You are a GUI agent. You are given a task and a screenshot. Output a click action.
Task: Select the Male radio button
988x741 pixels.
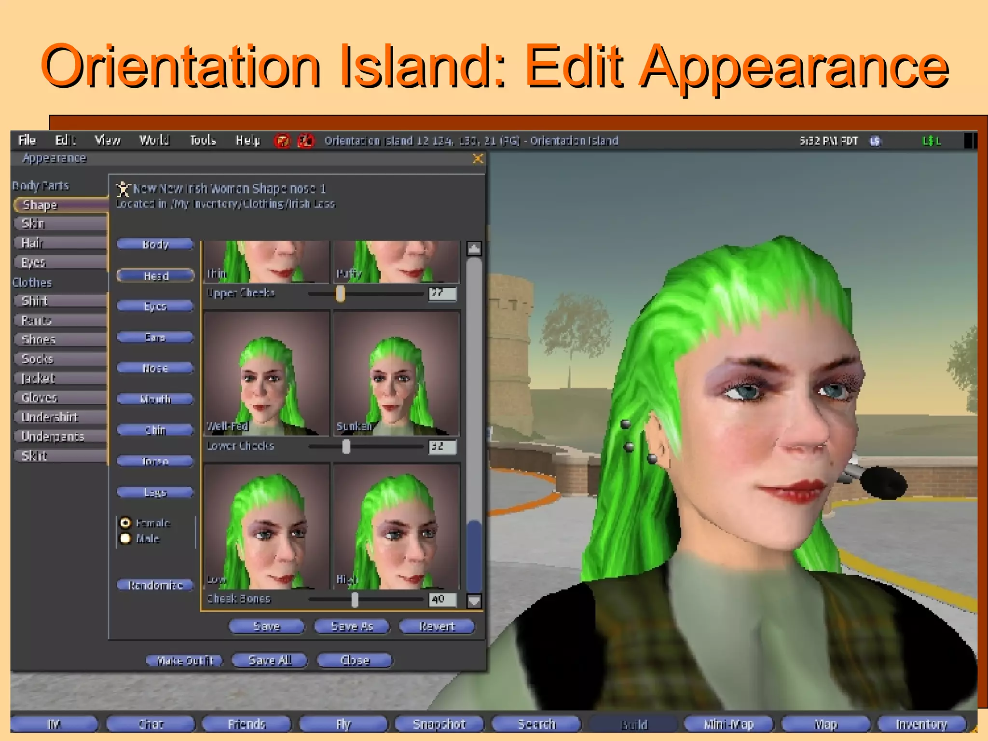[125, 538]
